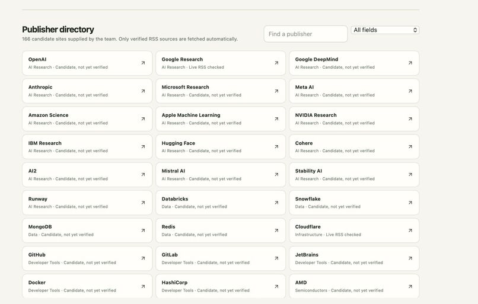Open the Redis external link arrow
Viewport: 478px width, 304px height.
[276, 231]
